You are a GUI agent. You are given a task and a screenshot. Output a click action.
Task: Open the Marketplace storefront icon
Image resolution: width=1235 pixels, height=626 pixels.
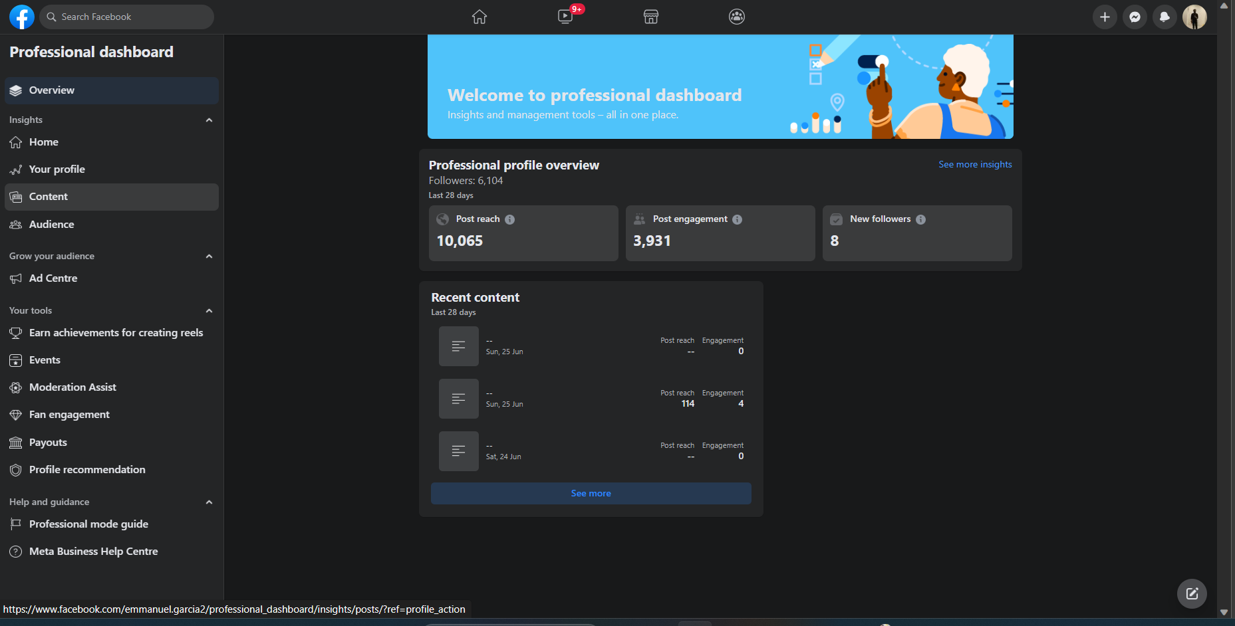tap(651, 17)
